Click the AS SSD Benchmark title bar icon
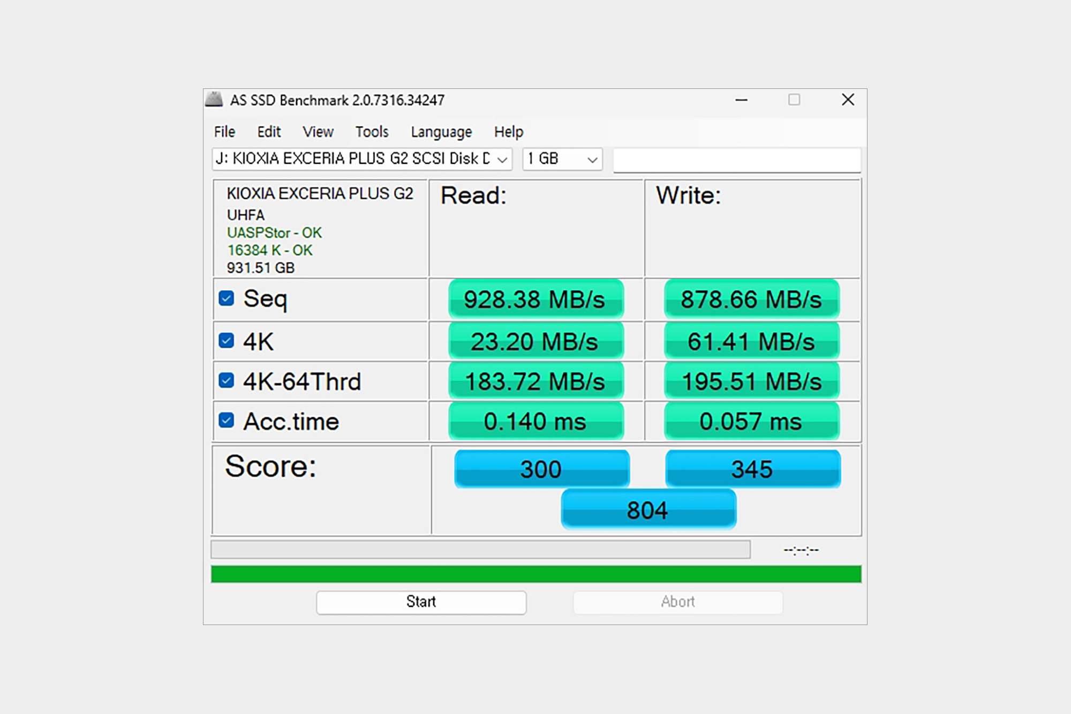Image resolution: width=1071 pixels, height=714 pixels. coord(214,100)
